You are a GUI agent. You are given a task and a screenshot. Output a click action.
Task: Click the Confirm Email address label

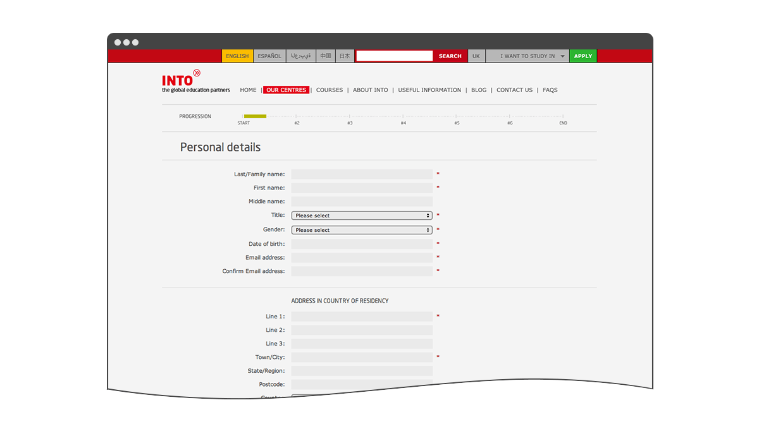pos(254,271)
